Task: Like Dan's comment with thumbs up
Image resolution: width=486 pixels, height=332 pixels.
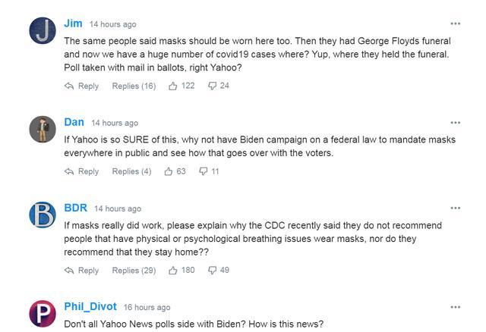Action: pos(169,172)
